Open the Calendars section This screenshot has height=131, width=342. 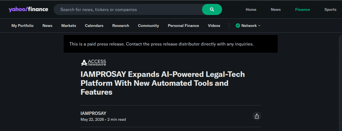point(94,26)
